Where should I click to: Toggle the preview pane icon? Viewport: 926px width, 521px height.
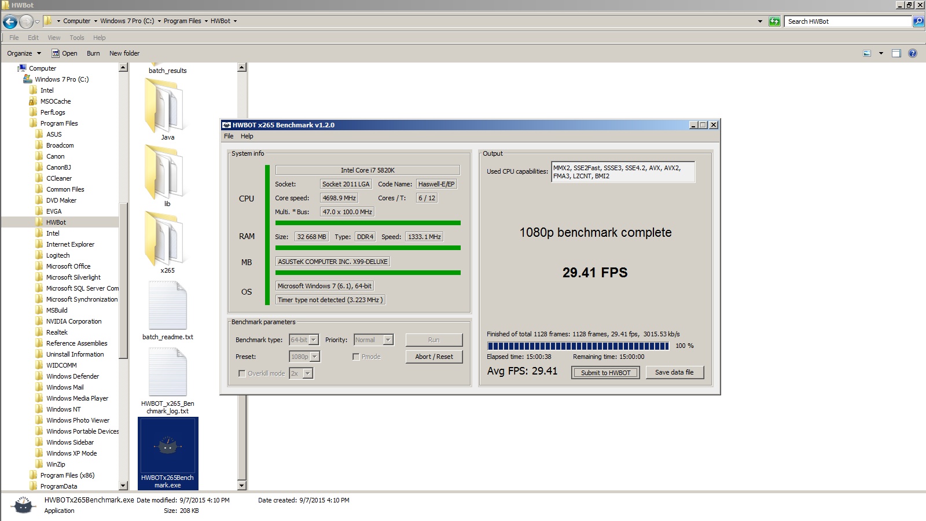[x=896, y=53]
